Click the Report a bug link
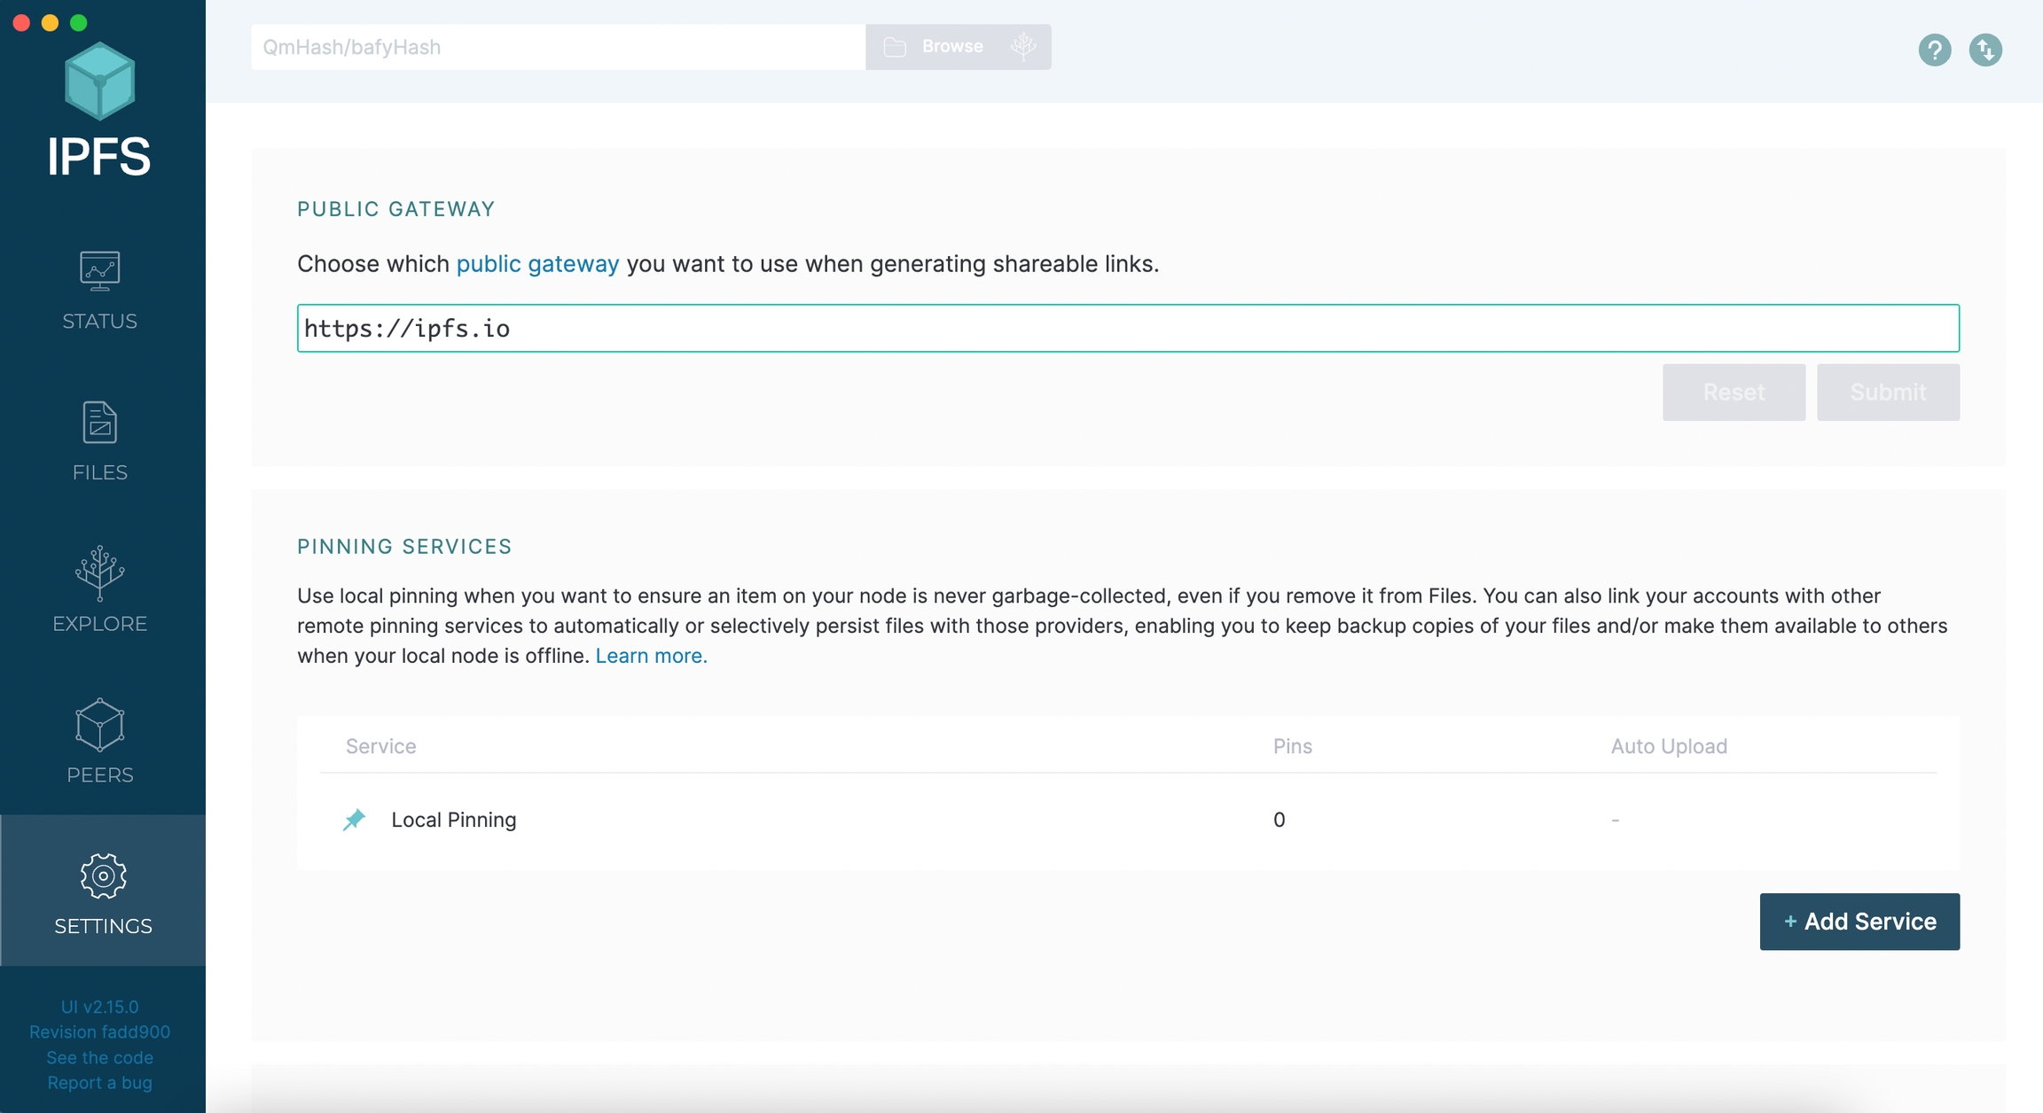 coord(99,1083)
